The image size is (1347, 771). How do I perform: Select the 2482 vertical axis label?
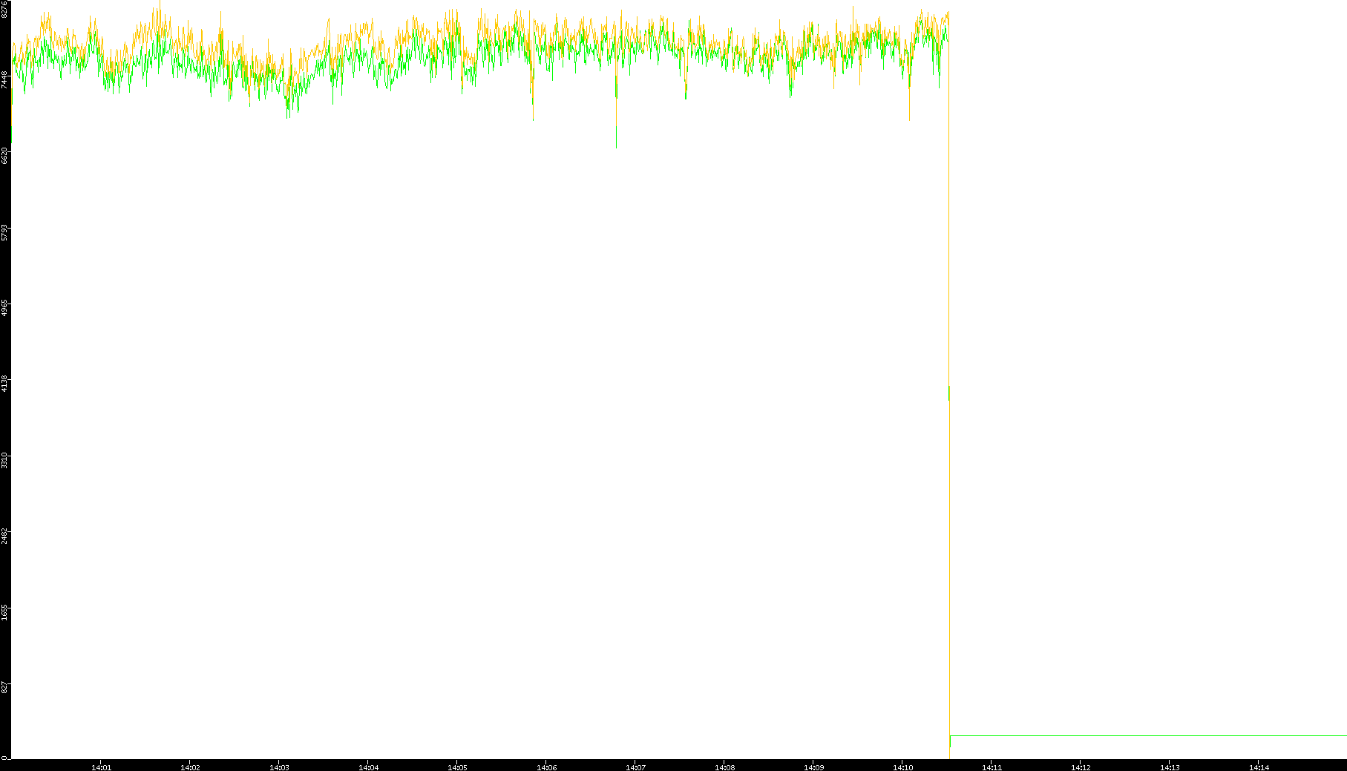[x=4, y=536]
